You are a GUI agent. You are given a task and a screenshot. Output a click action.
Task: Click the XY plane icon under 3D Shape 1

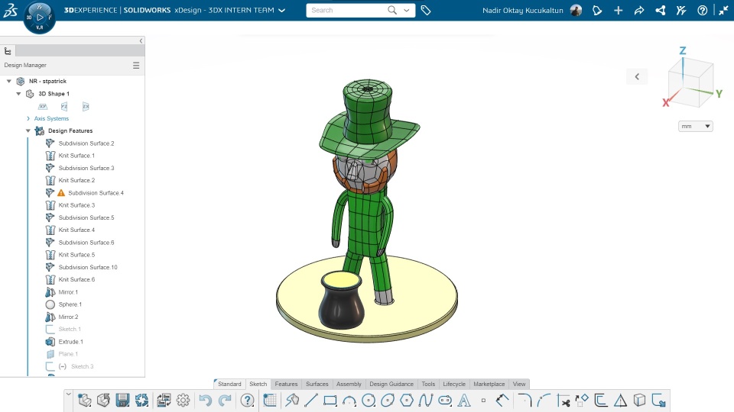pos(43,107)
